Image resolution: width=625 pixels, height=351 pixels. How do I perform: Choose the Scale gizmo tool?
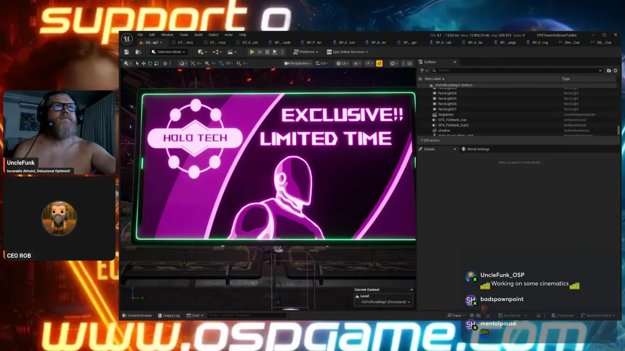coord(156,63)
